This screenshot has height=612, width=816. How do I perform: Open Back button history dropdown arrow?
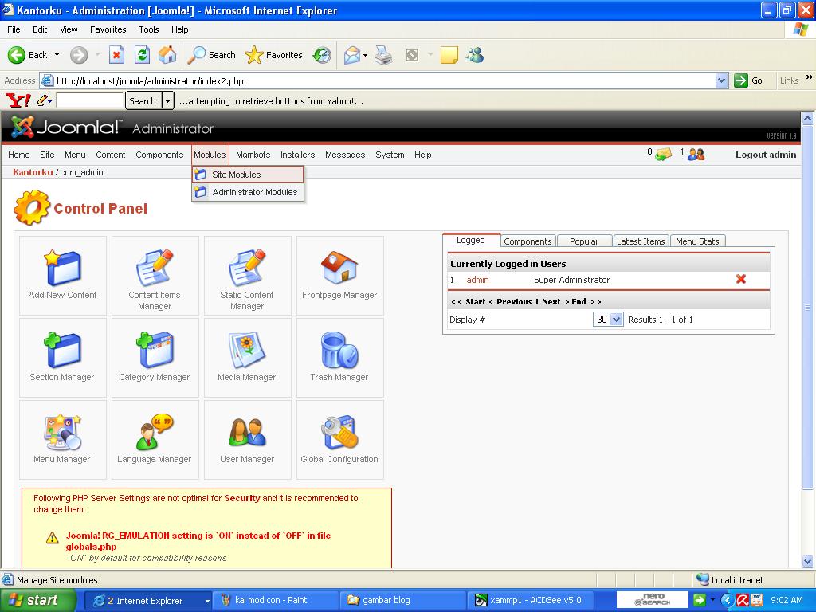pyautogui.click(x=57, y=55)
